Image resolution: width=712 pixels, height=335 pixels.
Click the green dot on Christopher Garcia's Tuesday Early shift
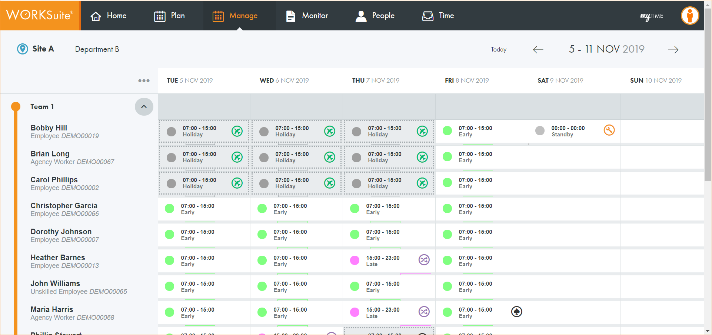tap(169, 208)
